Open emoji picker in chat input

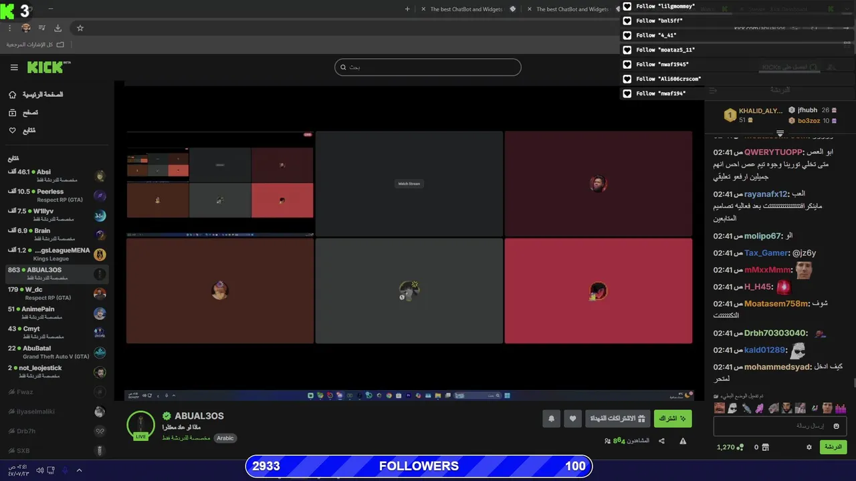(x=836, y=426)
